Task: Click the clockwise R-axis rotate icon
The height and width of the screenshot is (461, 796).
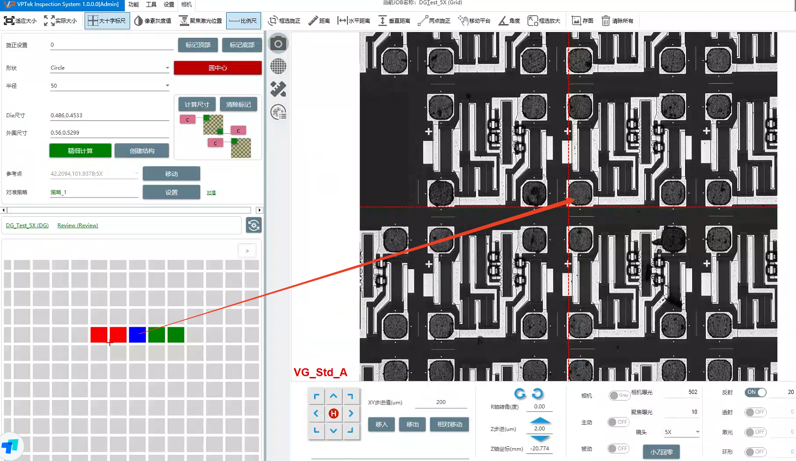Action: pos(537,393)
